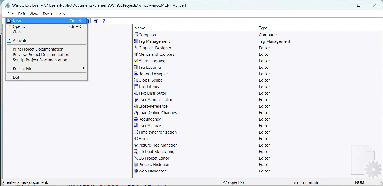Click the WinCC Explorer title bar app icon

[8, 5]
